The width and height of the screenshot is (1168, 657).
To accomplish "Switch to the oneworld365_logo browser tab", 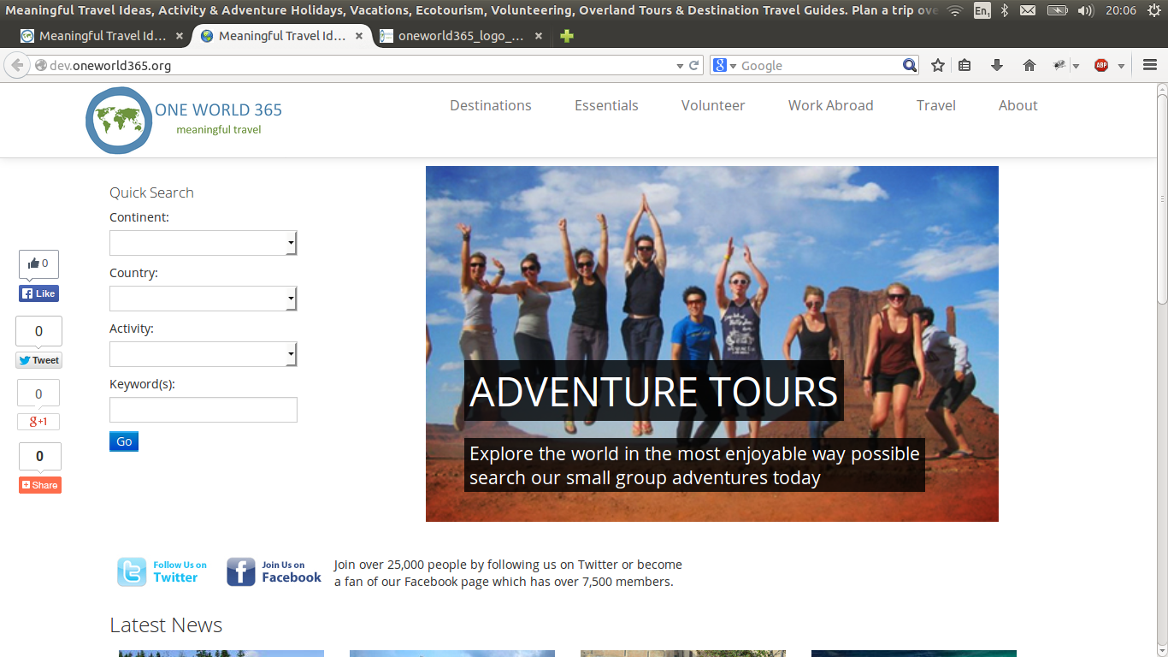I will coord(460,36).
